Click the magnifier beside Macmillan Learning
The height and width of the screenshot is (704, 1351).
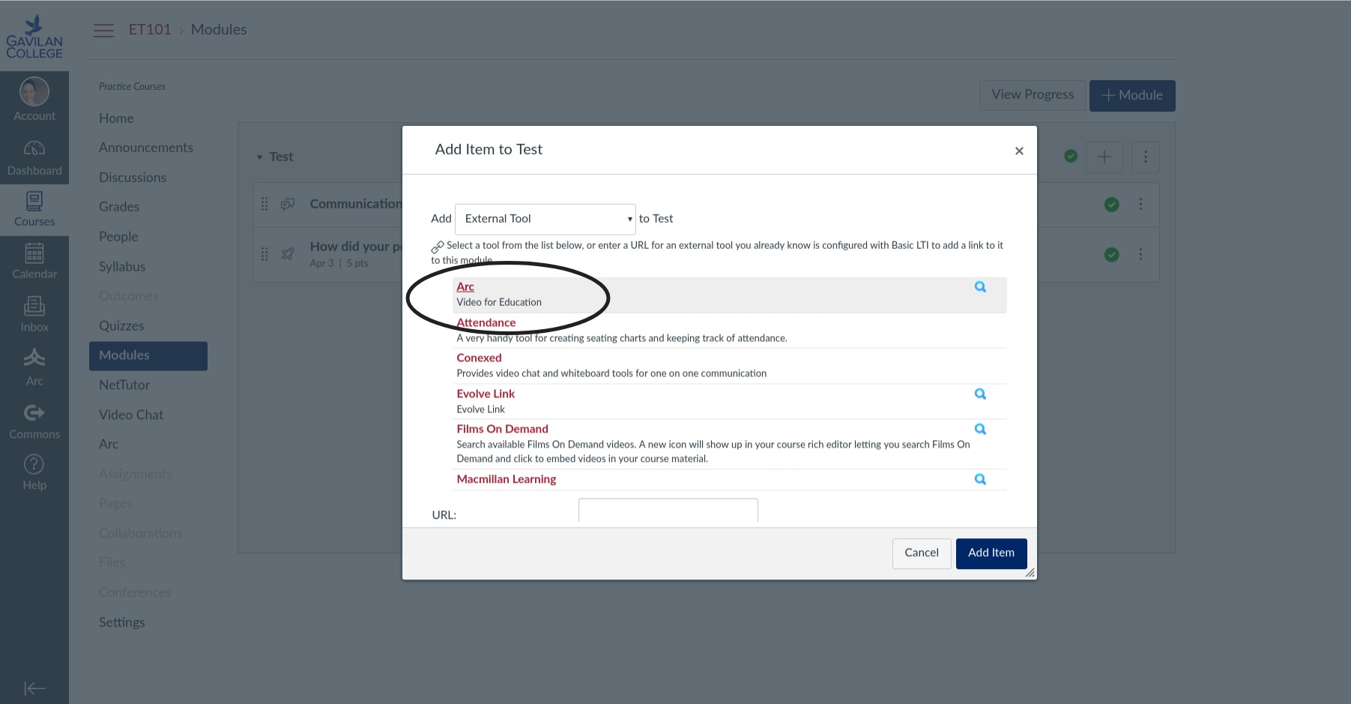click(x=979, y=480)
